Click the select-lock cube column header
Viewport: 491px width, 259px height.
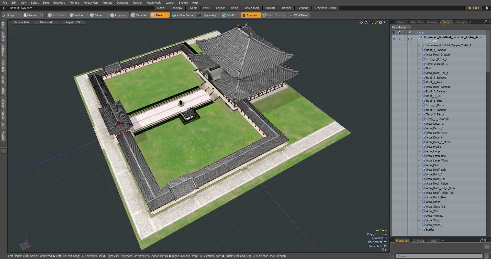(x=405, y=33)
